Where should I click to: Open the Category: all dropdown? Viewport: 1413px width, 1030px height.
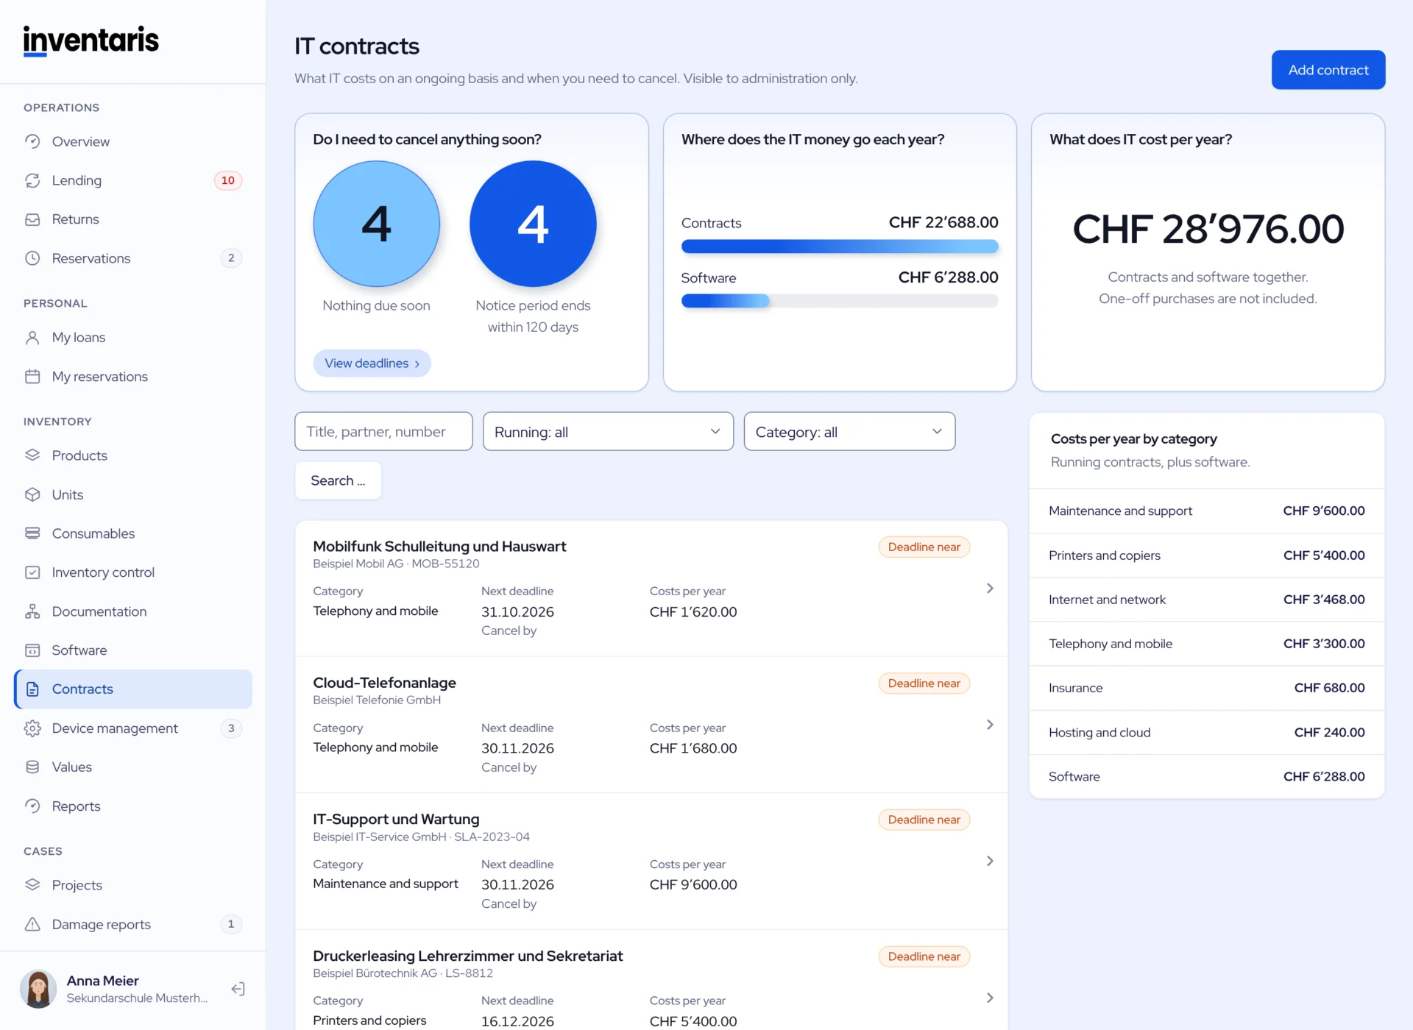click(x=849, y=432)
